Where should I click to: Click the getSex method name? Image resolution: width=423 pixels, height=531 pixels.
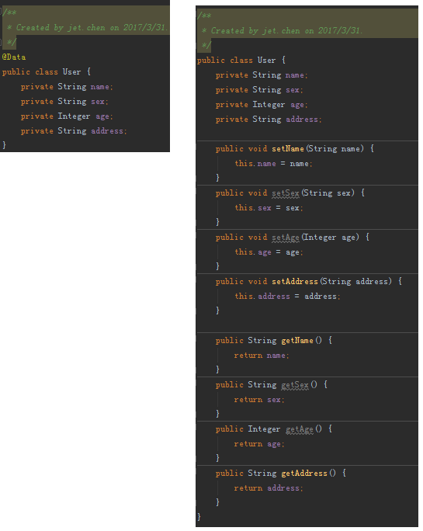tap(295, 385)
